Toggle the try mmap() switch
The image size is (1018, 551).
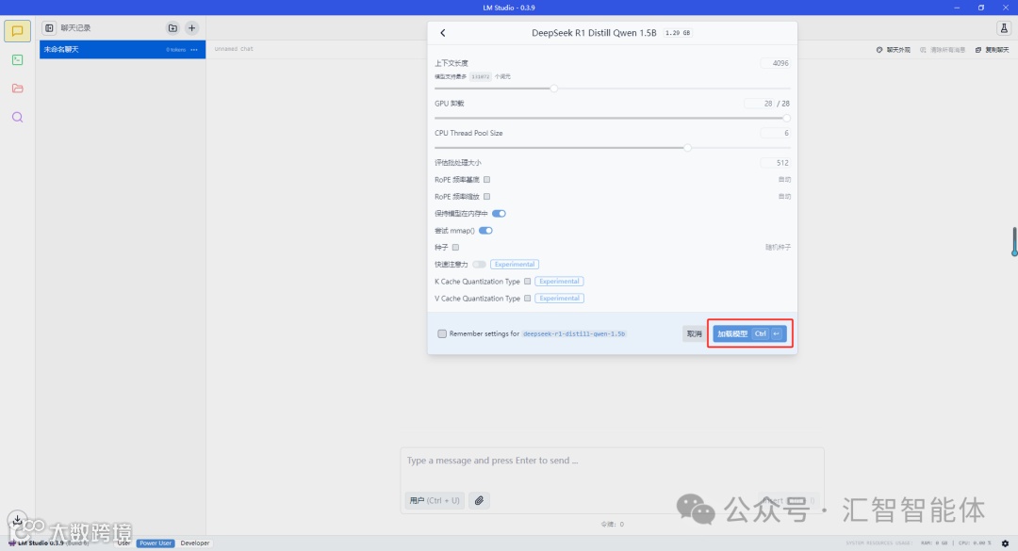point(485,231)
